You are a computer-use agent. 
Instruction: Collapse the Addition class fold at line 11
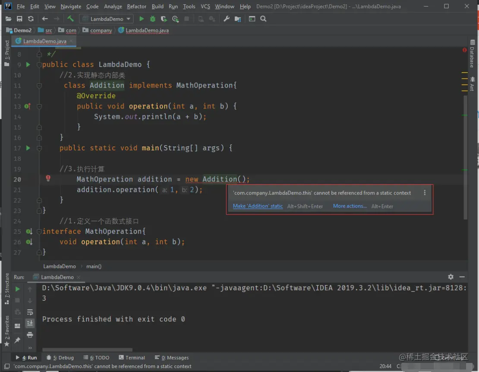39,86
